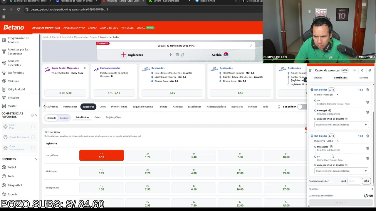376x211 pixels.
Task: Switch bet slip to Simples tab
Action: pos(318,78)
